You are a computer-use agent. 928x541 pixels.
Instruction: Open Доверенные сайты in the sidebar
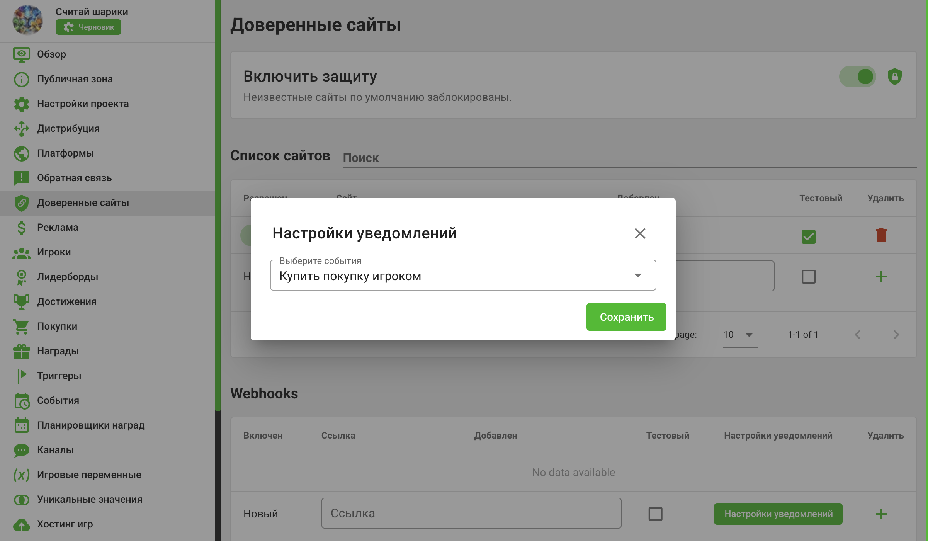click(x=107, y=203)
